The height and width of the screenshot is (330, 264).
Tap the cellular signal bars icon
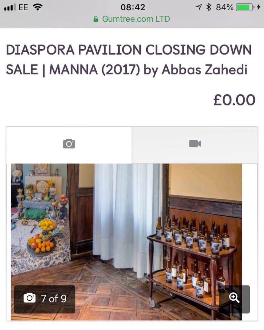[10, 7]
